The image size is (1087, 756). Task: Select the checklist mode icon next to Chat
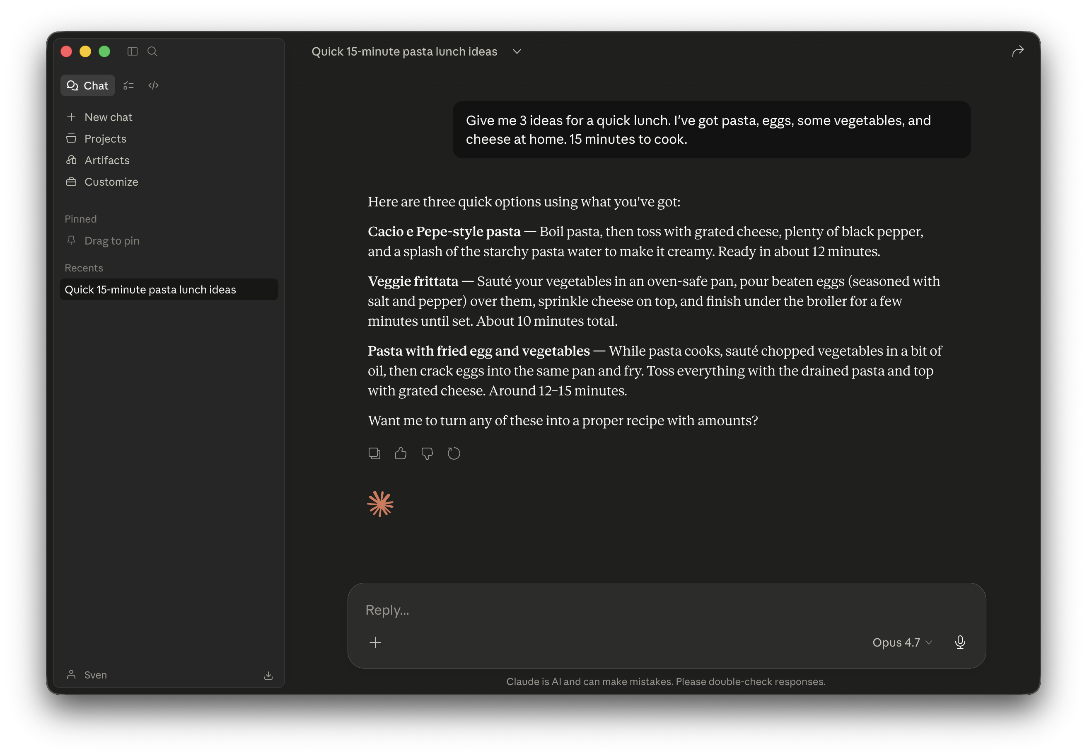128,85
